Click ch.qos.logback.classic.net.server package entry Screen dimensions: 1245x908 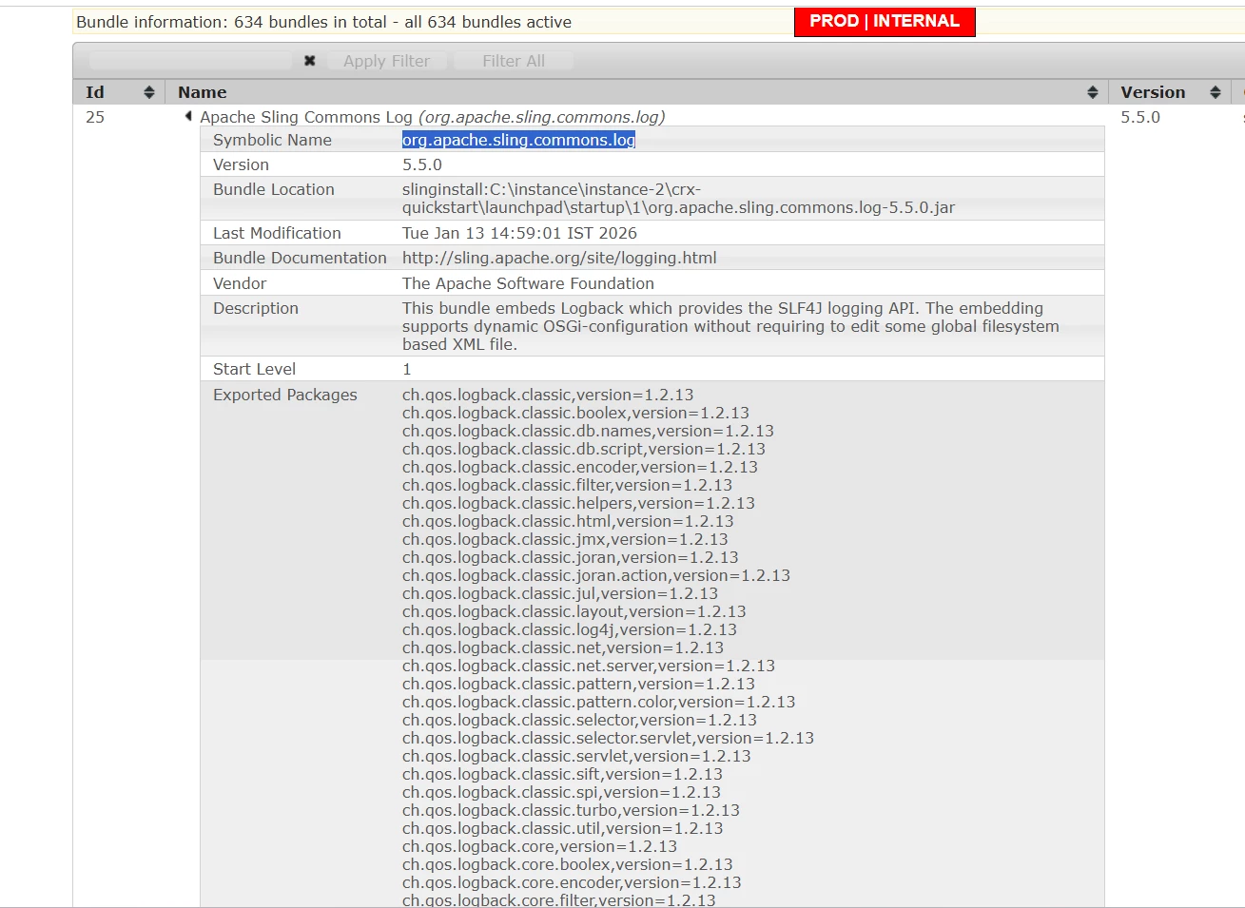coord(589,666)
